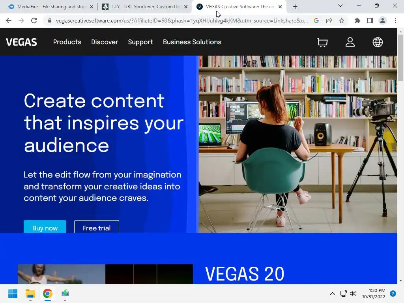The width and height of the screenshot is (404, 303).
Task: Open the Windows Start menu
Action: [x=13, y=294]
